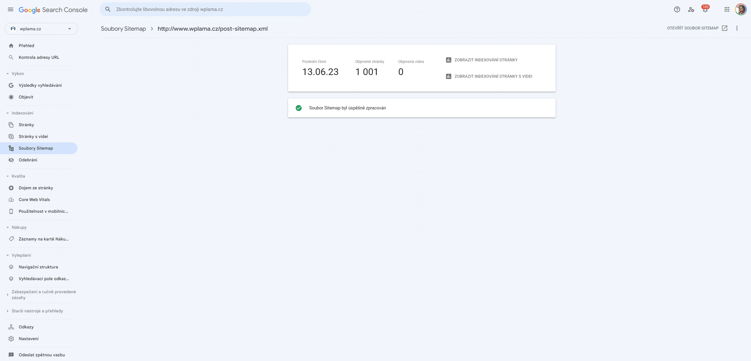Click the shopping tag icon
The width and height of the screenshot is (751, 361).
point(11,239)
